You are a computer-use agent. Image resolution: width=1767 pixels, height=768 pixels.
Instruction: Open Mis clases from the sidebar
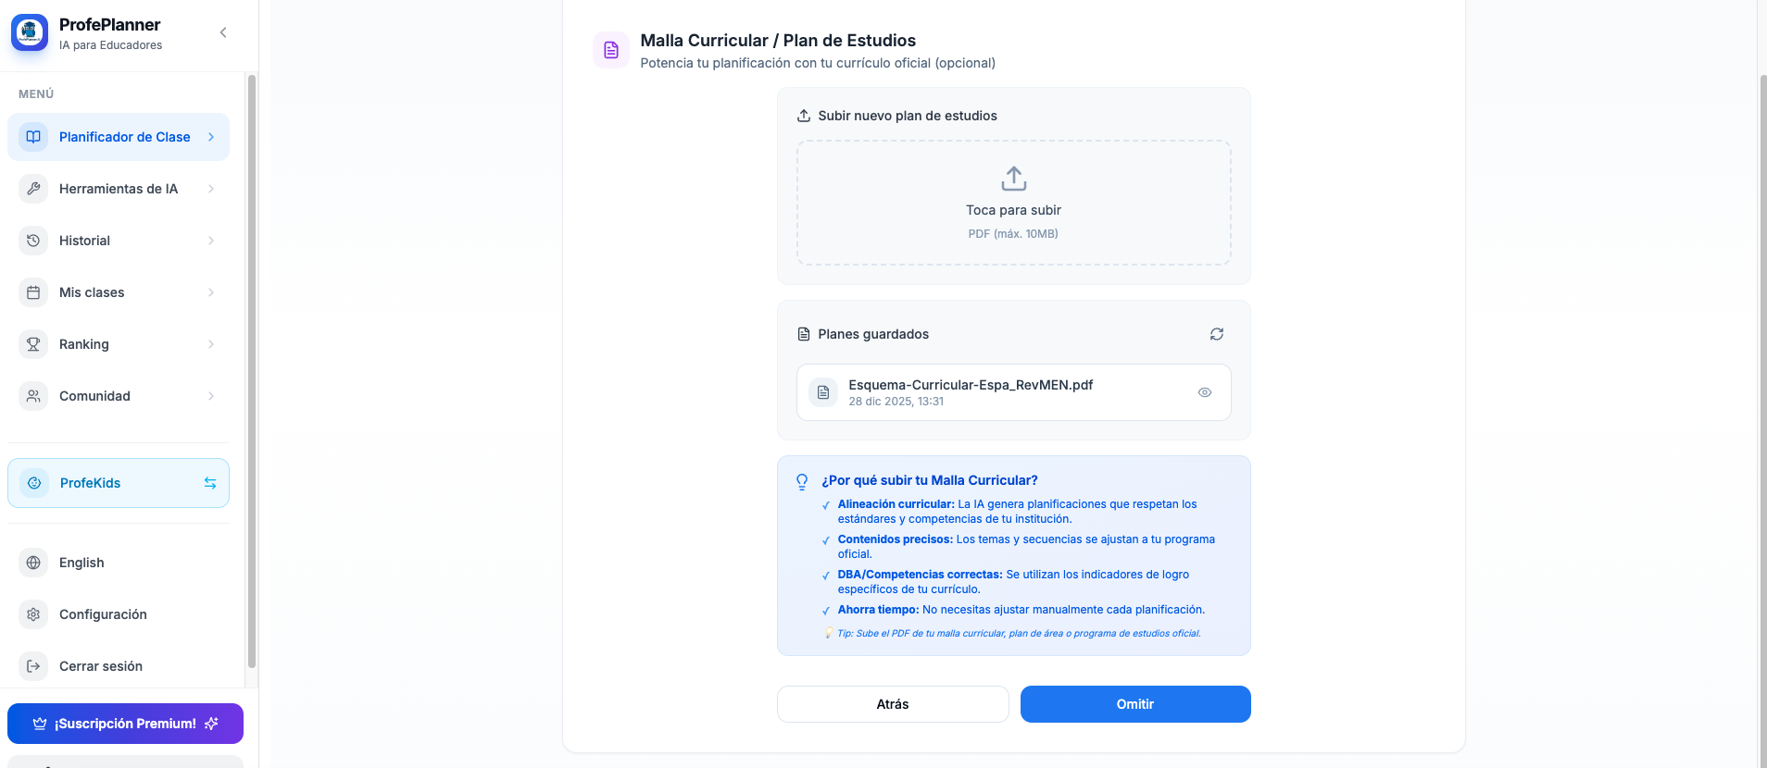(92, 292)
